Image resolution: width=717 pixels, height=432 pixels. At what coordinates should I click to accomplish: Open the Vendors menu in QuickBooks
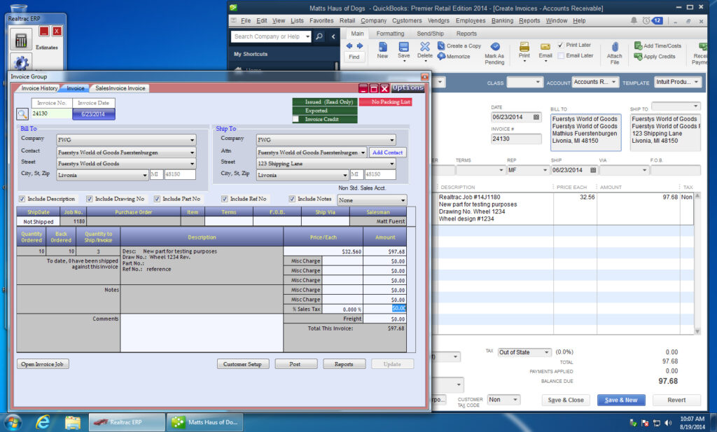tap(438, 20)
